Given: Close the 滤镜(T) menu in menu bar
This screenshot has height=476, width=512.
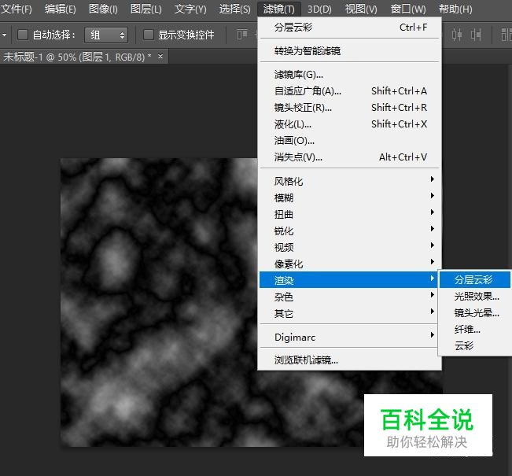Looking at the screenshot, I should point(279,9).
